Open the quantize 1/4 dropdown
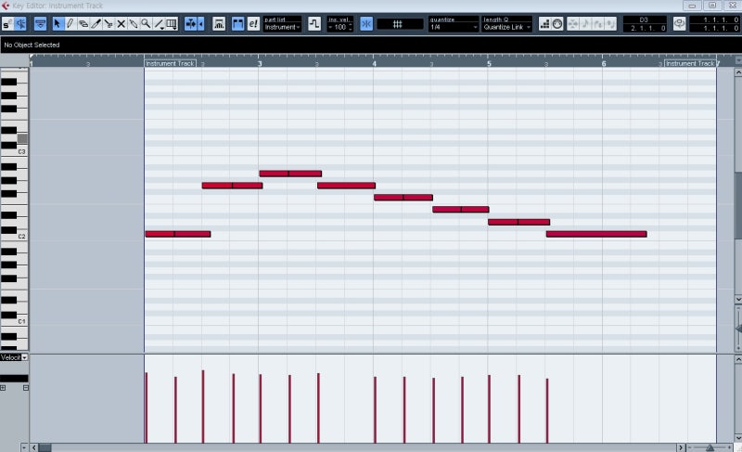 [454, 28]
